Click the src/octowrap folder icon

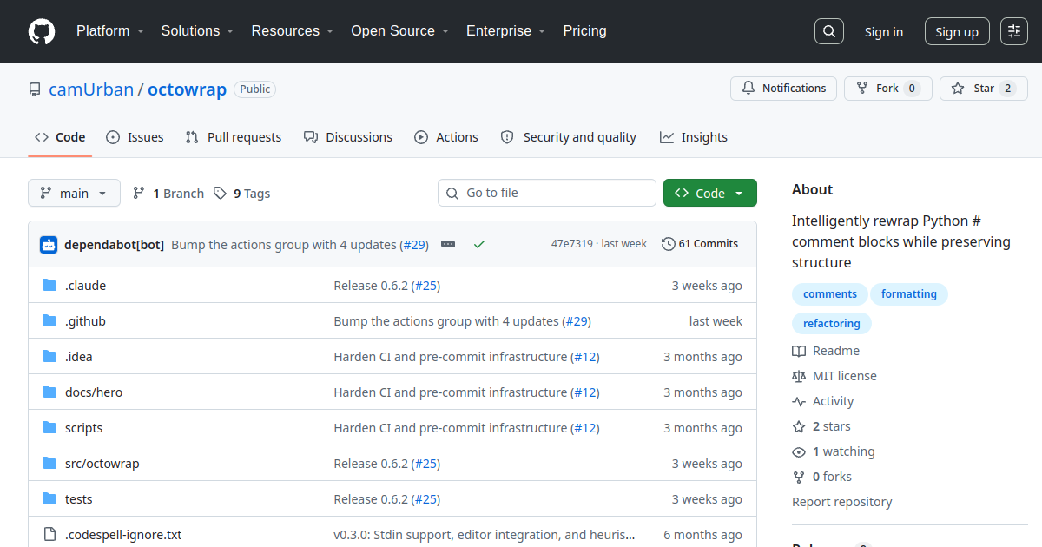[x=49, y=464]
